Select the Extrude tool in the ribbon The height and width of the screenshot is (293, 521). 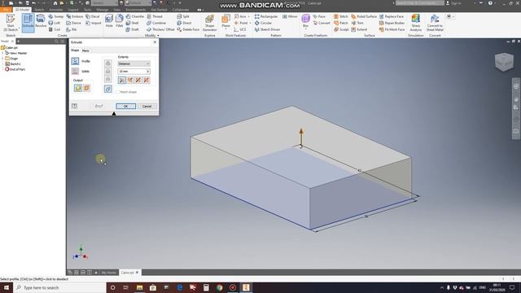click(28, 23)
